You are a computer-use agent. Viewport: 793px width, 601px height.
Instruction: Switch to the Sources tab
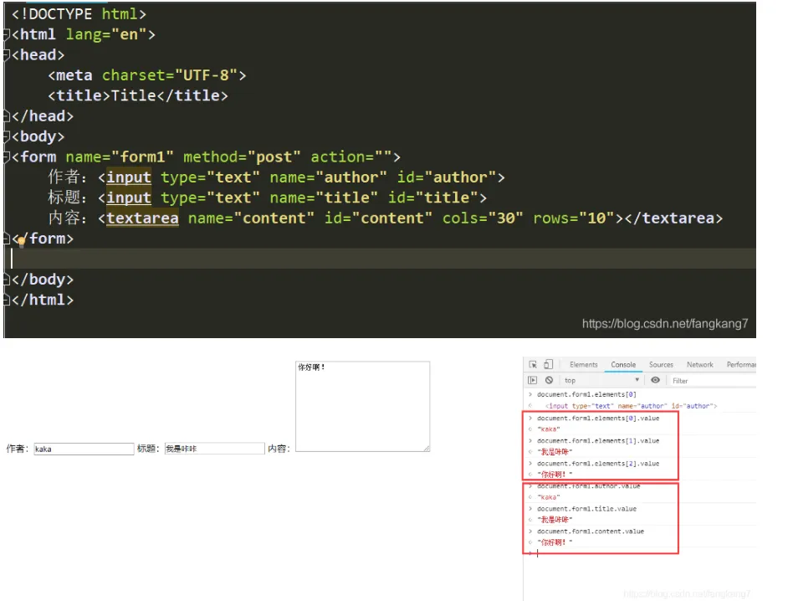(x=661, y=364)
